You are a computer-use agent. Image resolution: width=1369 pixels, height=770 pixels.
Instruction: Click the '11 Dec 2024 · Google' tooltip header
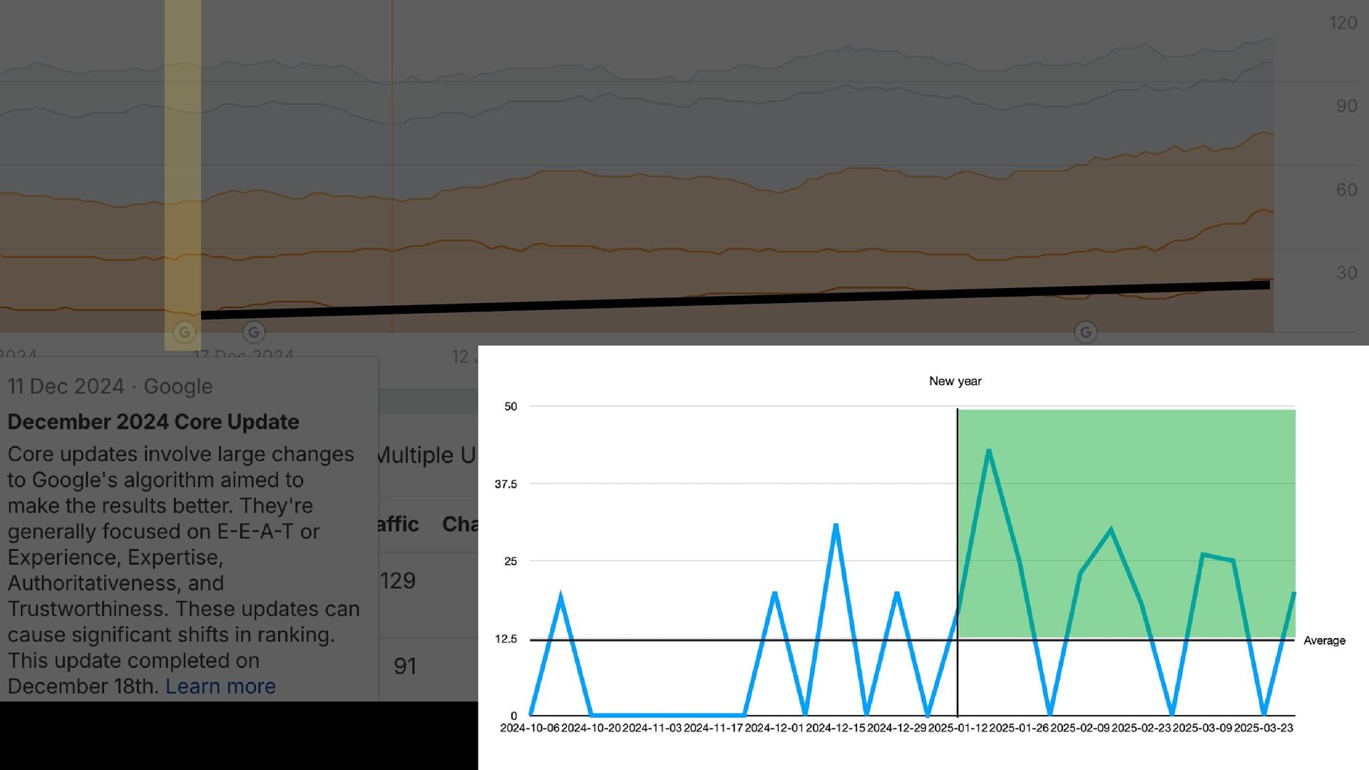point(110,386)
